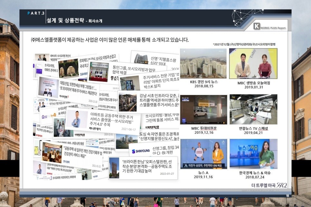The width and height of the screenshot is (311, 207).
Task: Open the 입주민 건강기록부 article clipping
Action: 72,155
